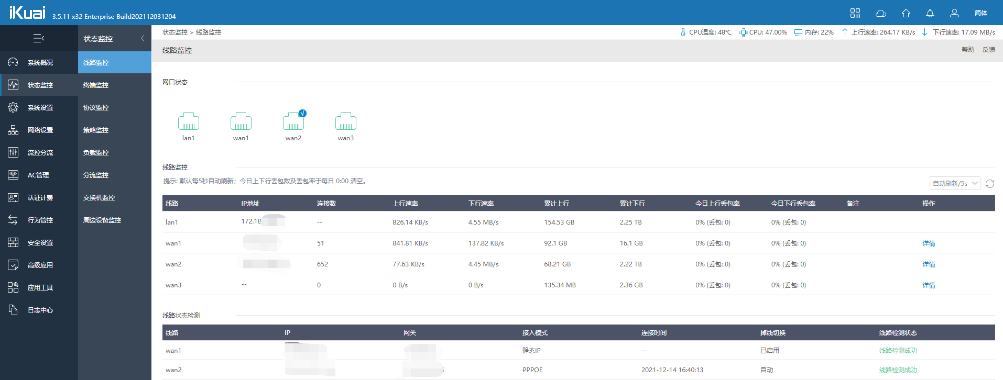Image resolution: width=1003 pixels, height=380 pixels.
Task: Open the cloud icon in header
Action: [881, 13]
